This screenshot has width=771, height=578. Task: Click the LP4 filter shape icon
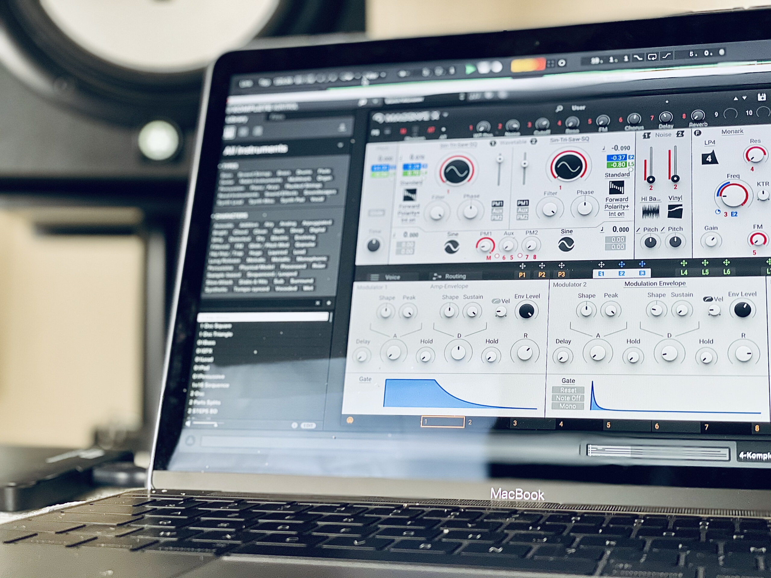pos(709,158)
